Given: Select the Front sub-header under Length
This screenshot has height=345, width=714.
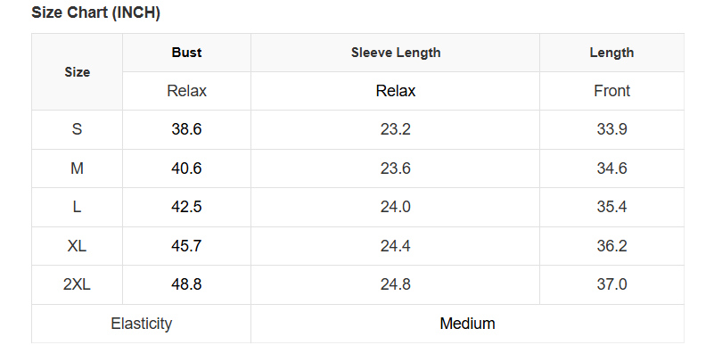Looking at the screenshot, I should [x=611, y=91].
